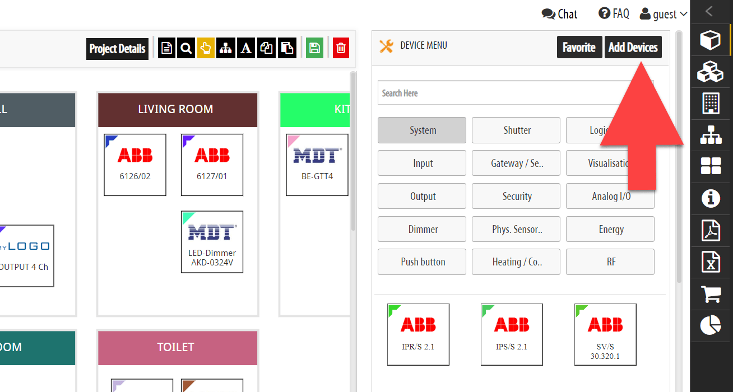Select the text 'A' tool

245,48
